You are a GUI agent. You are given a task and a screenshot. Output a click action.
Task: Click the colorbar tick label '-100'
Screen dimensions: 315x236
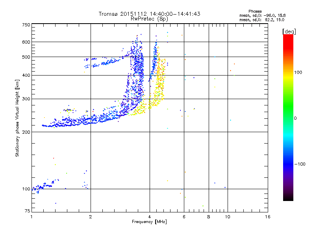click(x=300, y=164)
